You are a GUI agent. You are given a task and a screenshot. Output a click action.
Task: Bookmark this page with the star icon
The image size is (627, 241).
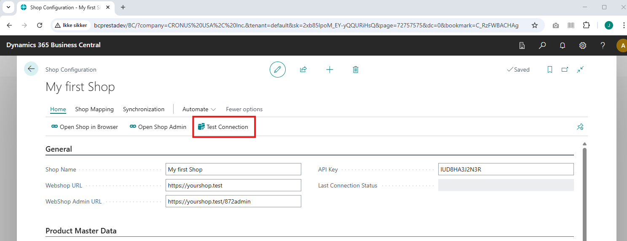pyautogui.click(x=535, y=25)
